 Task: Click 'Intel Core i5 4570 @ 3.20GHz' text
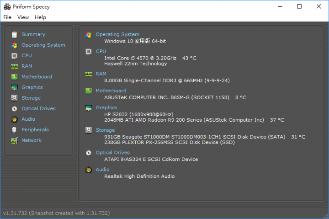(140, 58)
